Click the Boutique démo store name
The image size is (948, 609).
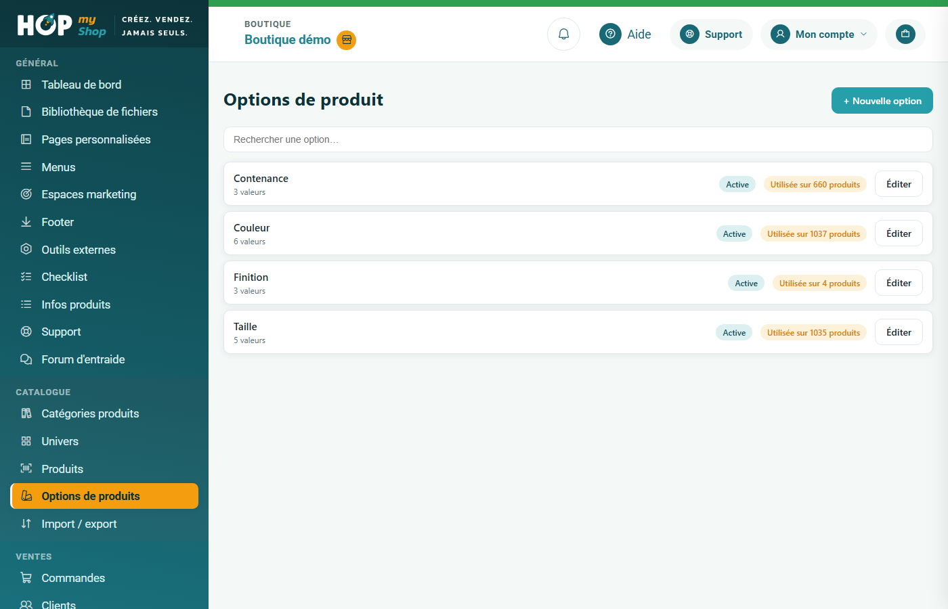[x=288, y=40]
